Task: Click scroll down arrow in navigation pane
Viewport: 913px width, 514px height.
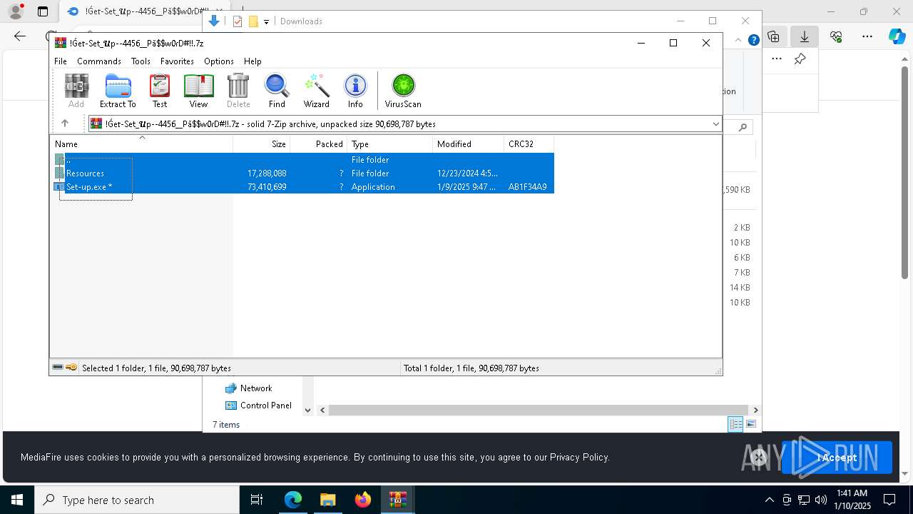Action: click(308, 410)
